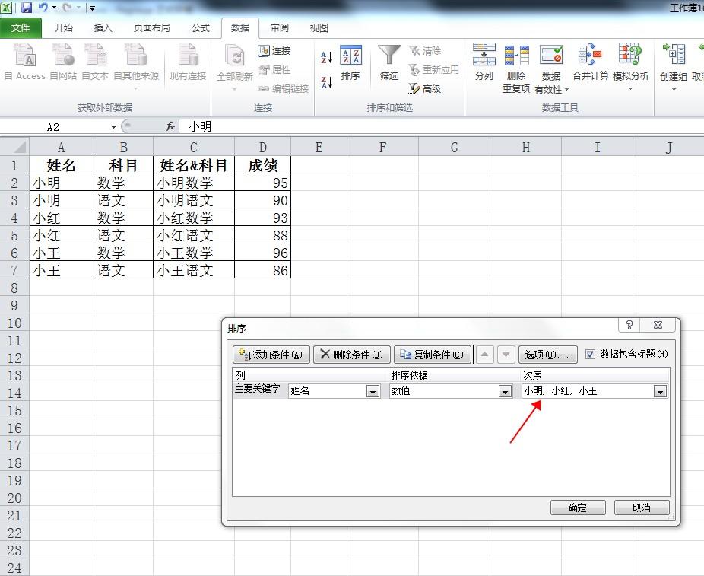
Task: Open the 文件 file tab
Action: click(21, 28)
